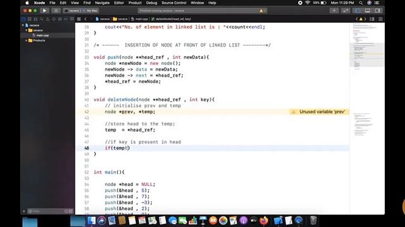Click the Library plus button
This screenshot has width=405, height=227.
pyautogui.click(x=334, y=11)
